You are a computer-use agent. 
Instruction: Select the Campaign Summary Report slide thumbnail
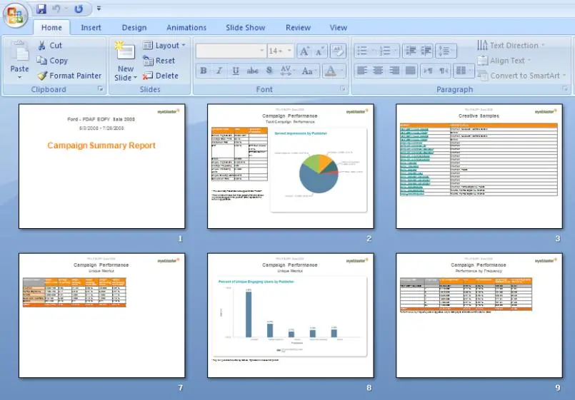[101, 166]
